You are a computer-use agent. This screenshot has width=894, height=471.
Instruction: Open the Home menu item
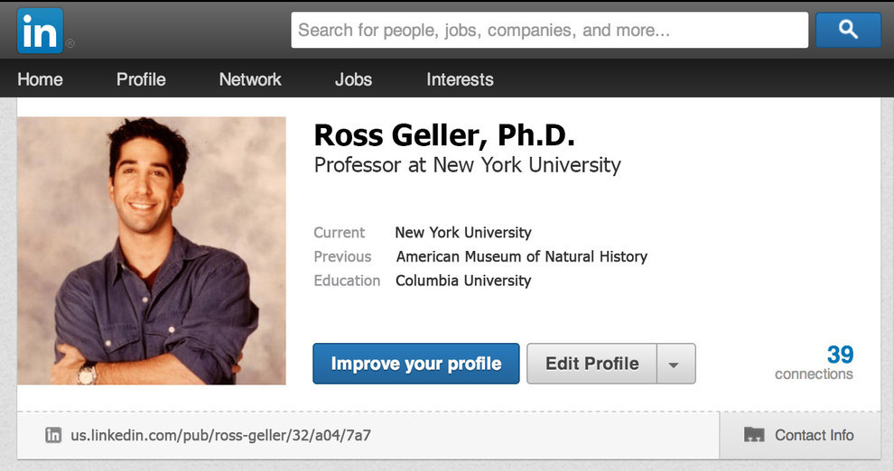click(x=40, y=79)
